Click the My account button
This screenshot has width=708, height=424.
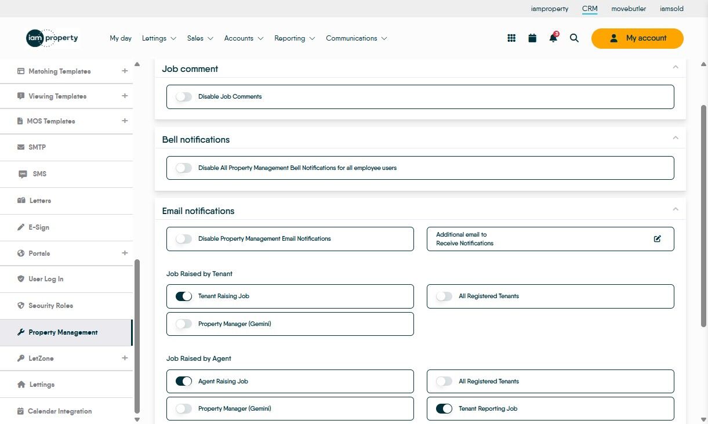point(637,38)
